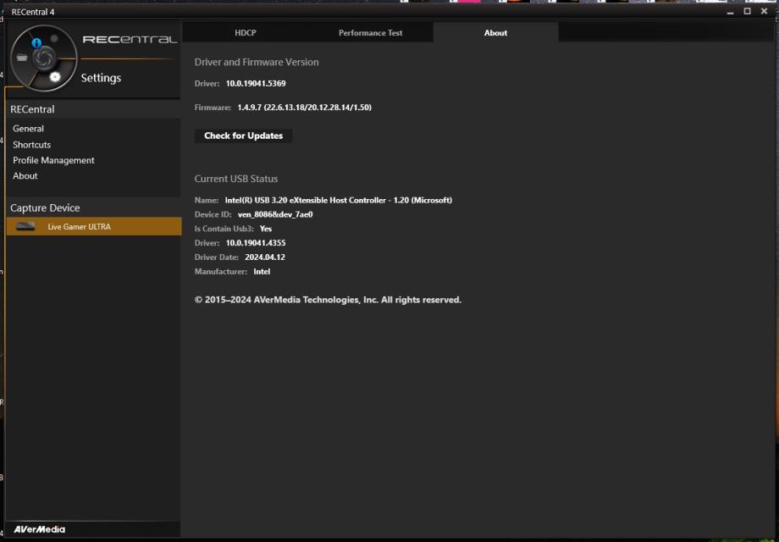Image resolution: width=779 pixels, height=542 pixels.
Task: Open General settings in the sidebar
Action: click(28, 129)
